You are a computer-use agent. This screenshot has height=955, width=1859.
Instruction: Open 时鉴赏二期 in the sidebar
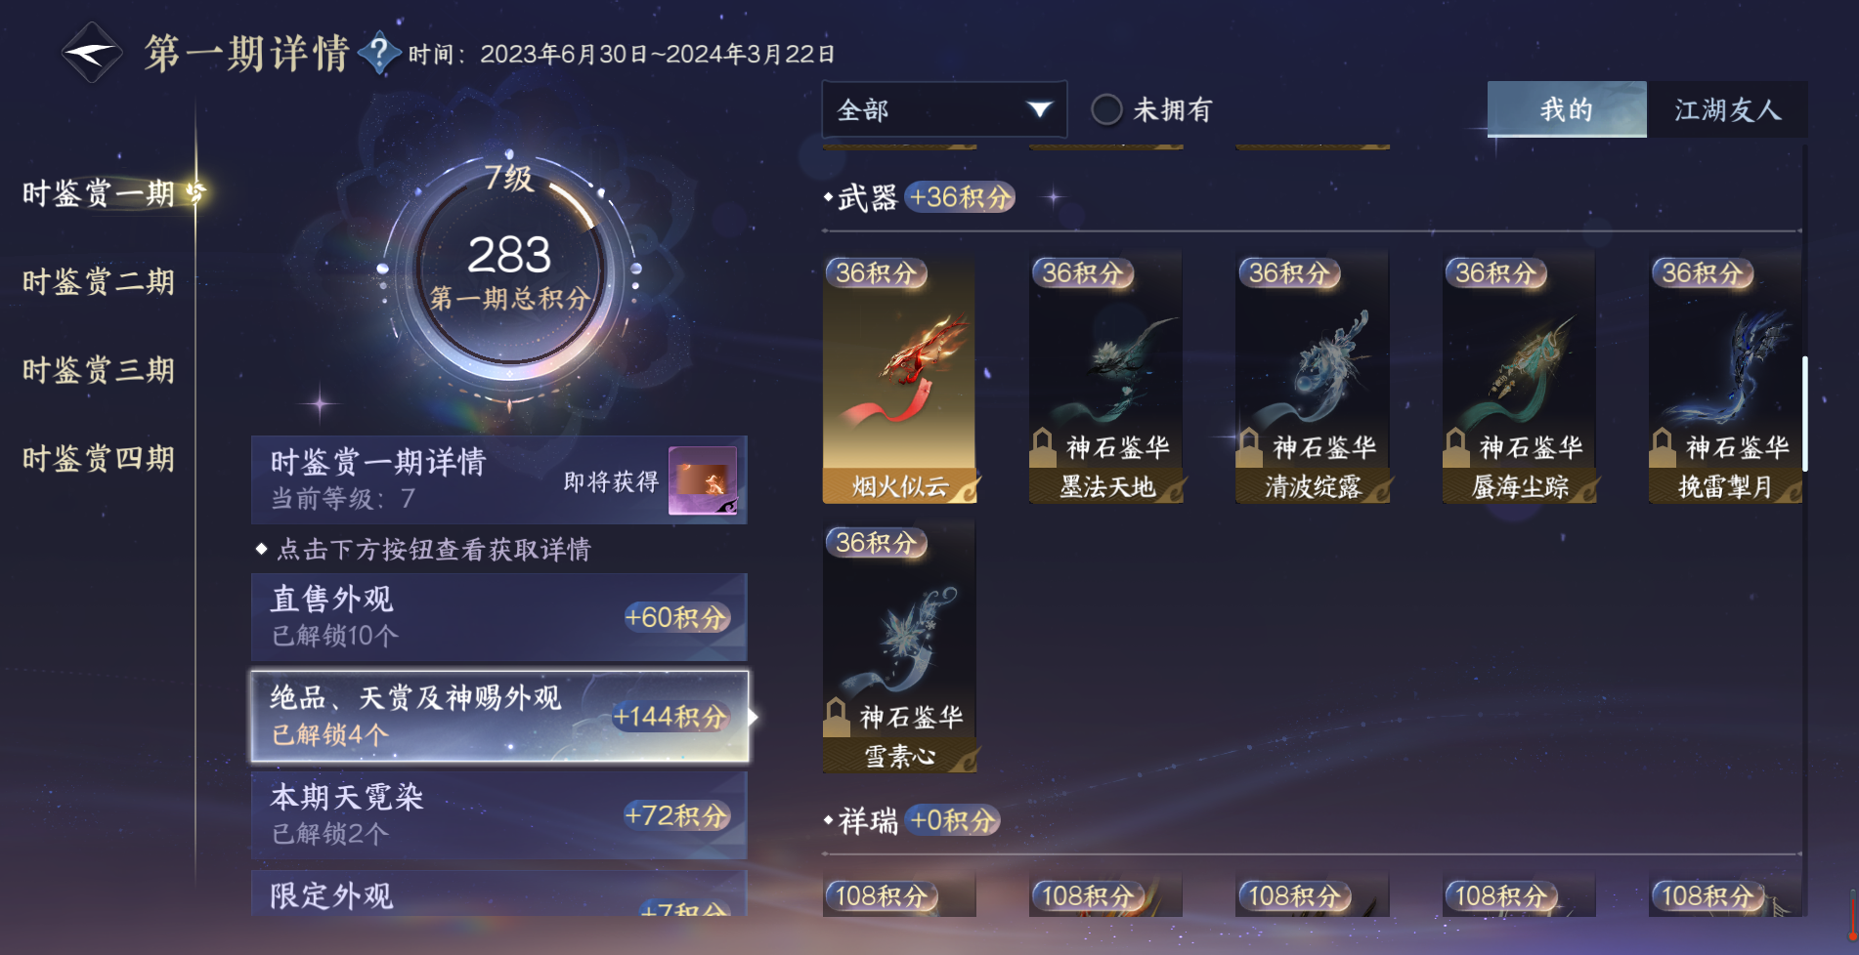click(99, 282)
